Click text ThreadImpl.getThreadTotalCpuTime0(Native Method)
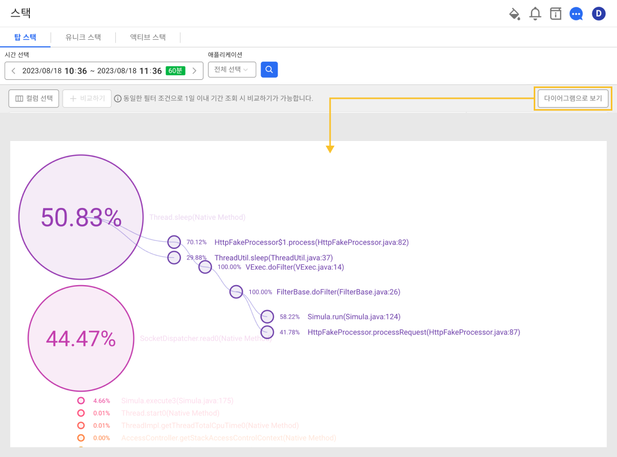617x457 pixels. pyautogui.click(x=210, y=426)
